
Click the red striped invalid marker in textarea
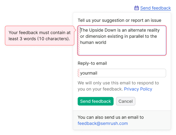tap(79, 40)
